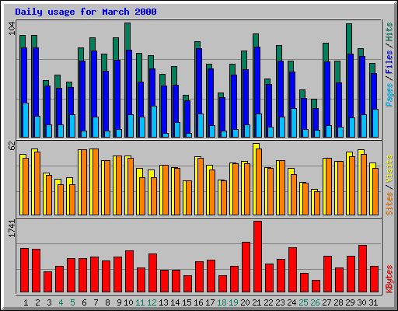Select the day 13 label on the x-axis
Screen dimensions: 398x311
click(x=163, y=302)
